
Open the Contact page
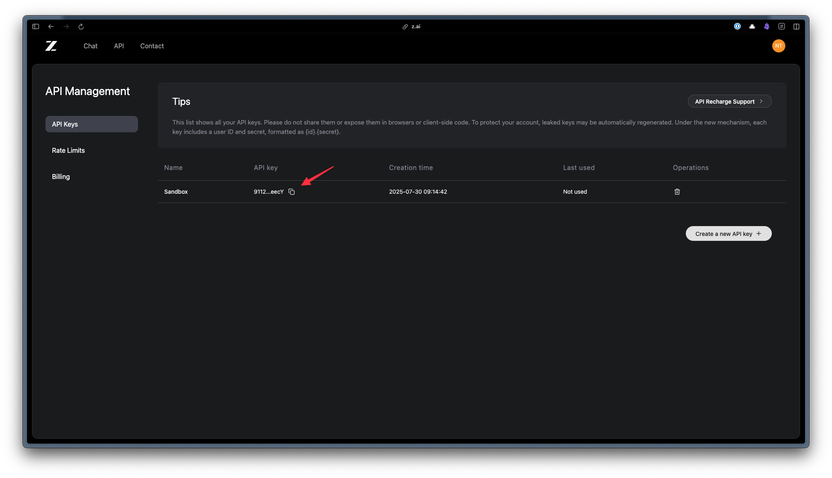[152, 46]
